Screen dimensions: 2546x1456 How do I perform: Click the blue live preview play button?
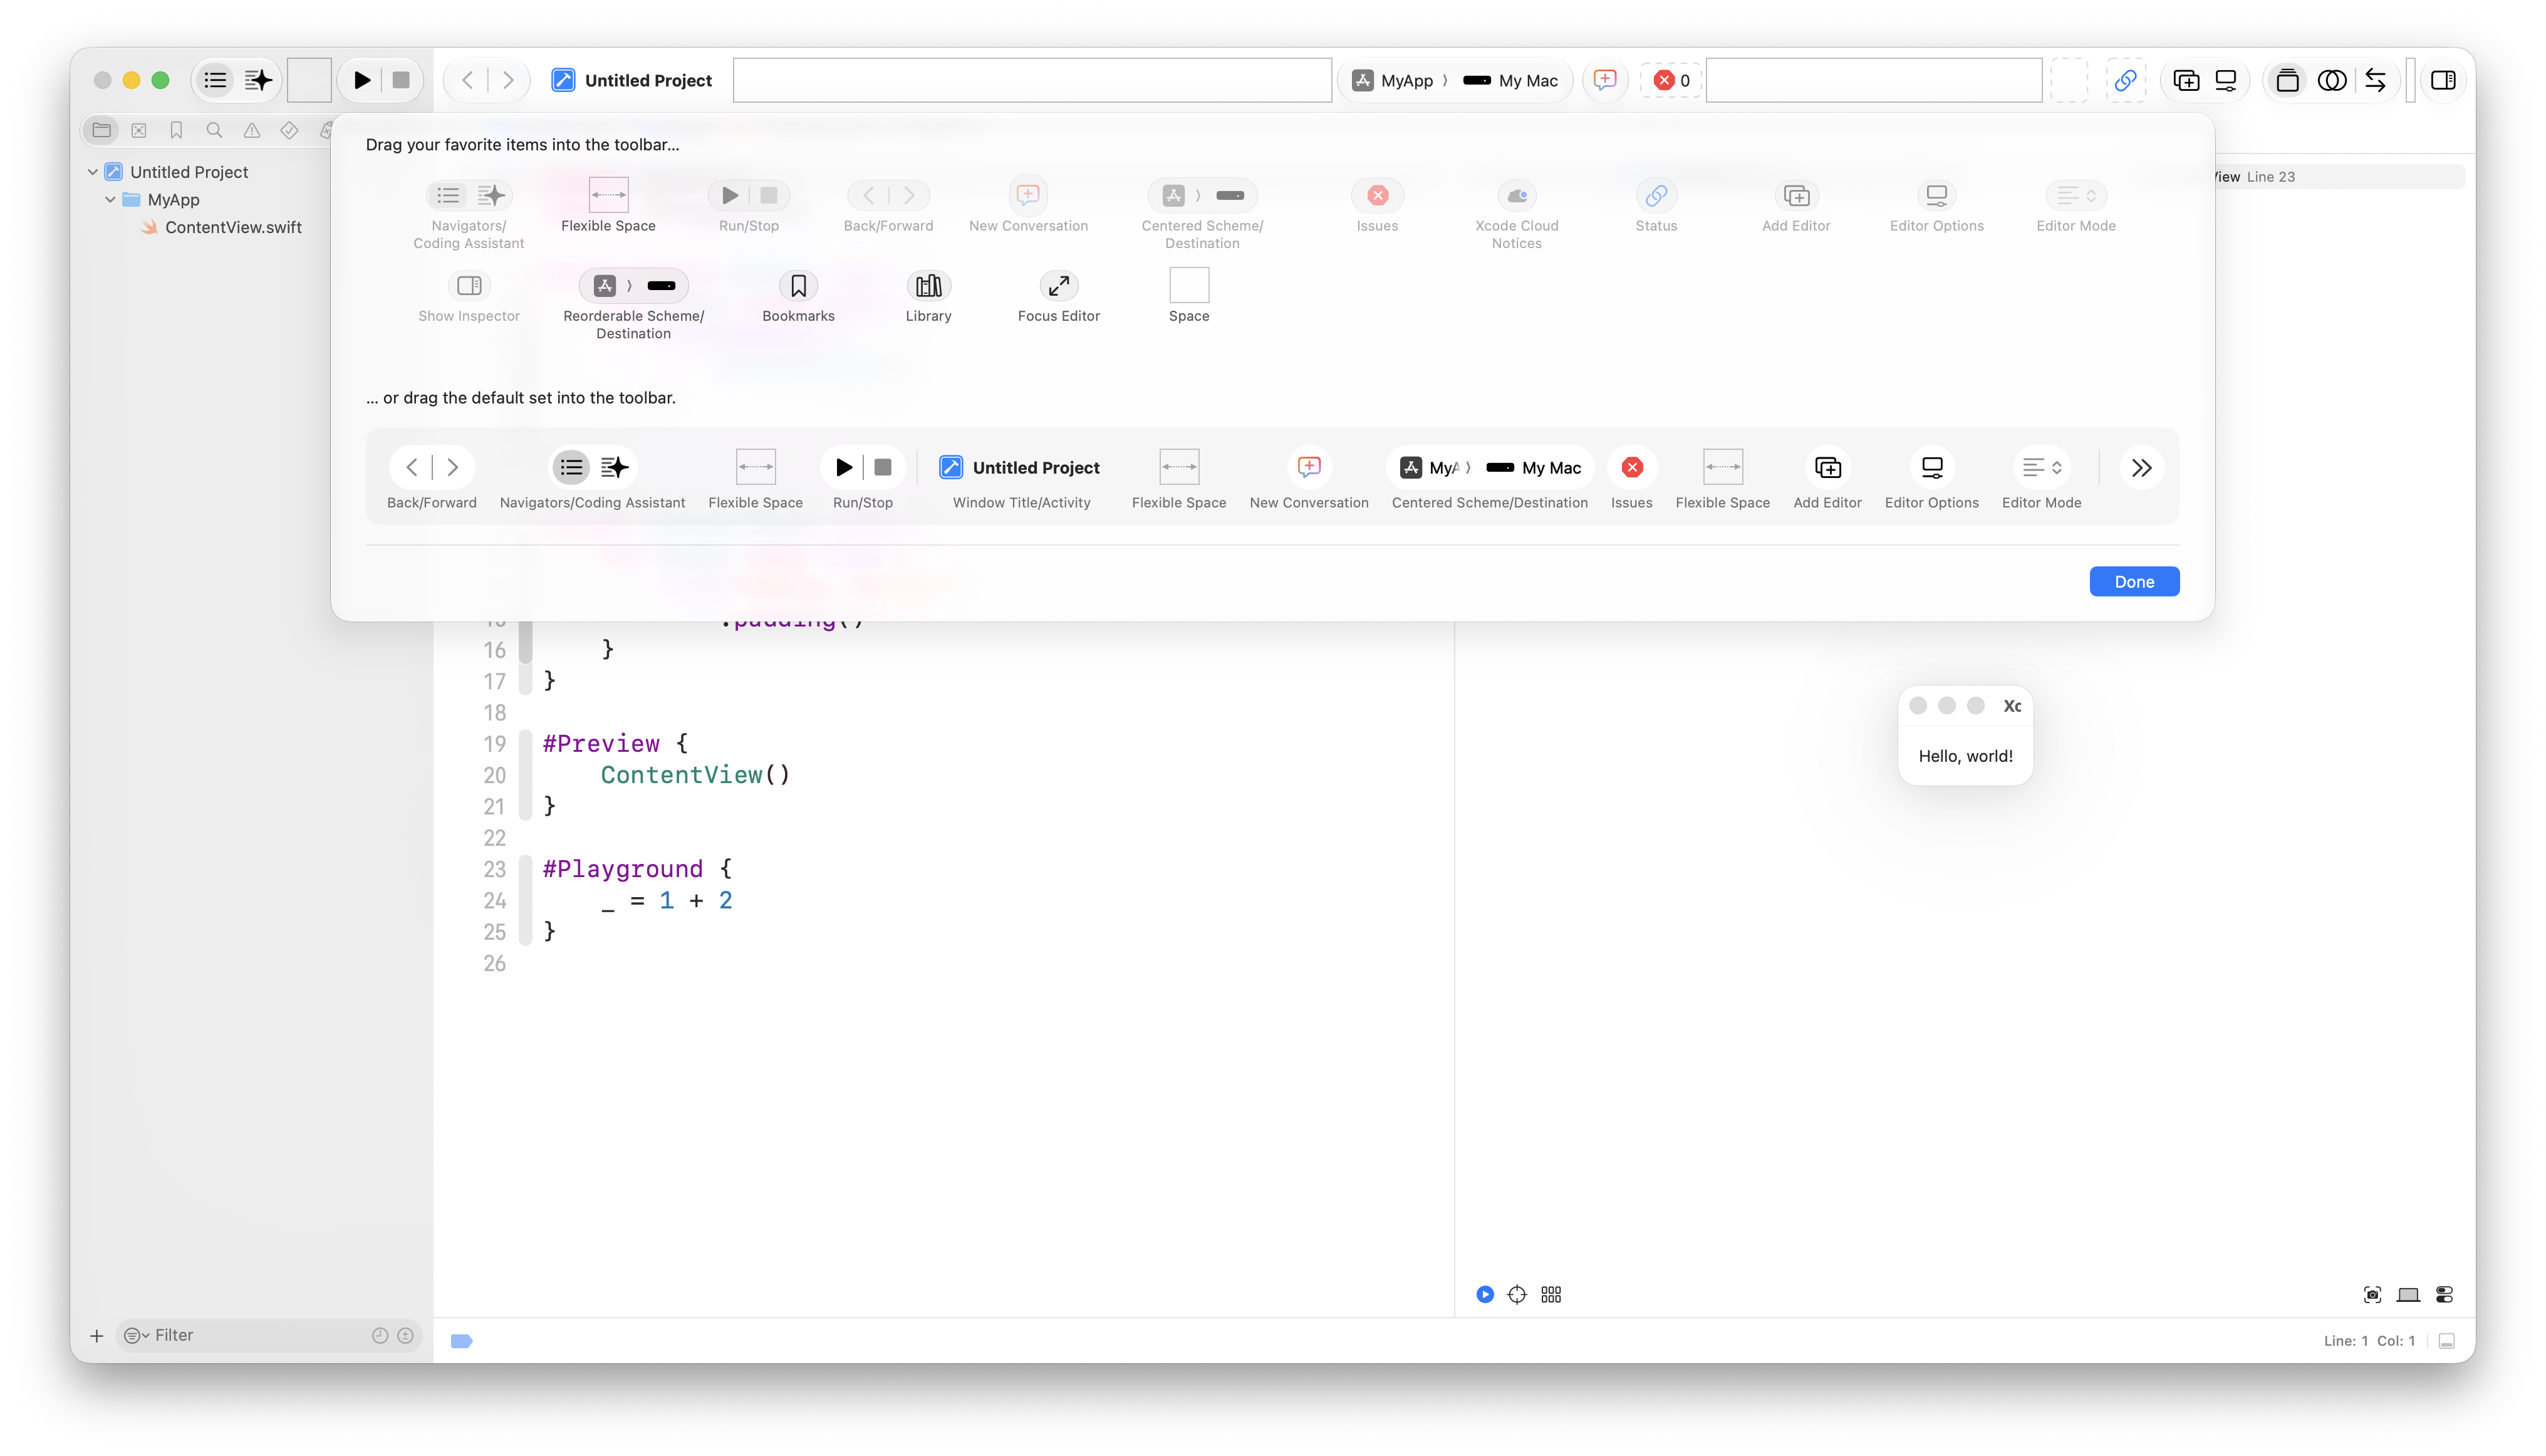tap(1484, 1294)
